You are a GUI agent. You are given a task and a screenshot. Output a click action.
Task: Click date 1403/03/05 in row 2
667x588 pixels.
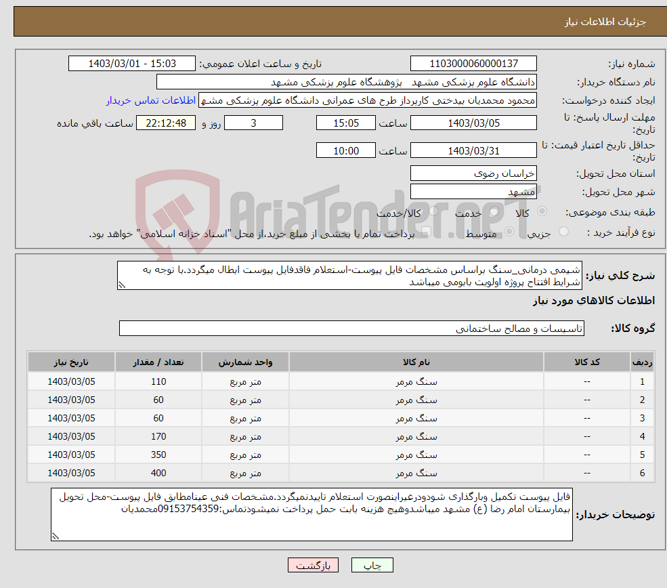pyautogui.click(x=72, y=400)
